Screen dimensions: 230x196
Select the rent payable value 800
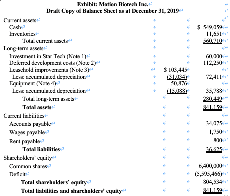[218, 140]
